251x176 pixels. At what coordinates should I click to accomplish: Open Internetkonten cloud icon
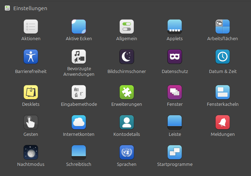click(x=79, y=122)
